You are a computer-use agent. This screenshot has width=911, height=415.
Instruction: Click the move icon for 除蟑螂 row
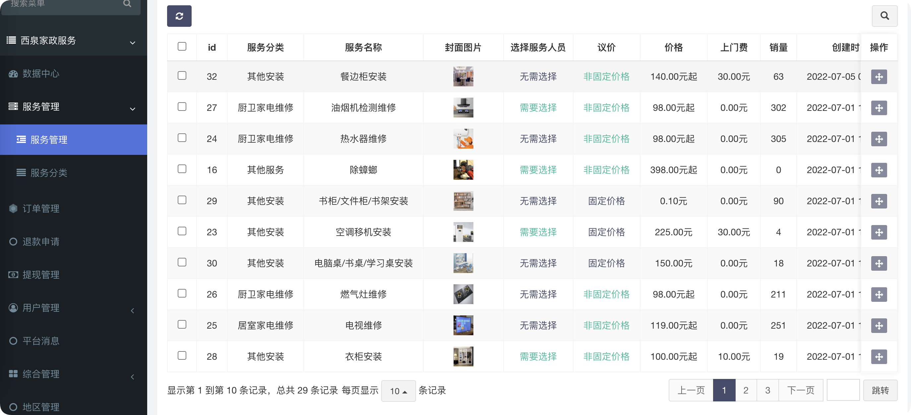click(x=879, y=170)
